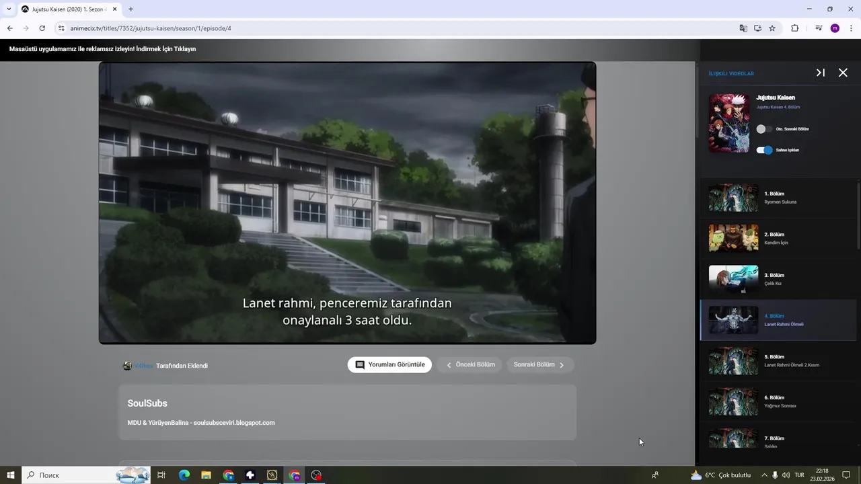Open the gold compass app on taskbar
Viewport: 861px width, 484px height.
pyautogui.click(x=272, y=475)
